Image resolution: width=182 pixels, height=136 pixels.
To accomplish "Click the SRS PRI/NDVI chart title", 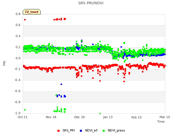I will tap(91, 3).
